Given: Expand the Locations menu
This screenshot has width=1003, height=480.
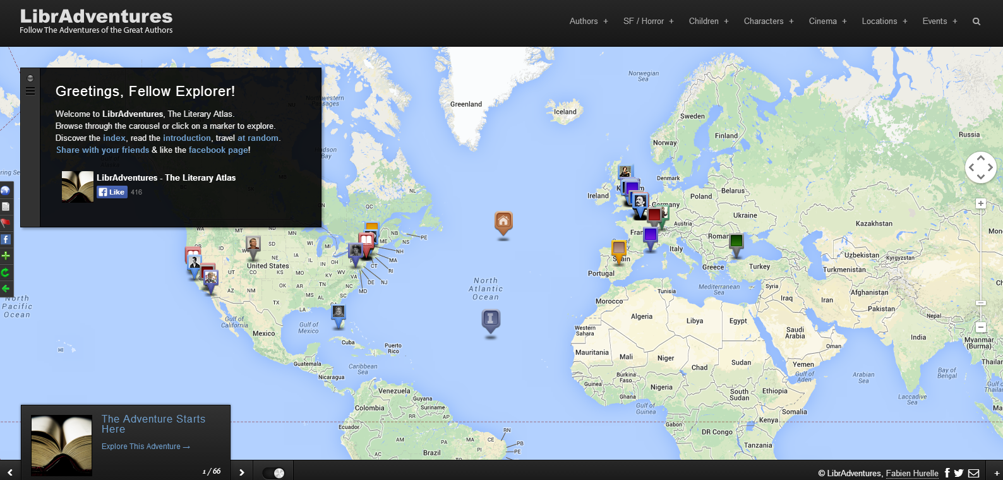Looking at the screenshot, I should click(x=884, y=21).
